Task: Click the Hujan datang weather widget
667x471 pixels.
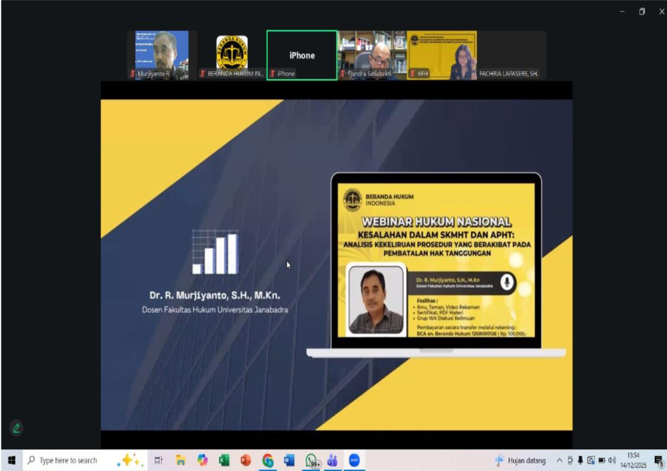Action: [x=521, y=461]
